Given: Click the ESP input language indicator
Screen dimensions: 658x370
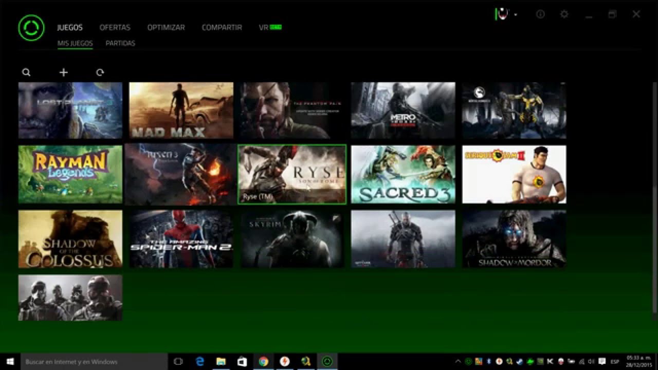Looking at the screenshot, I should [615, 361].
